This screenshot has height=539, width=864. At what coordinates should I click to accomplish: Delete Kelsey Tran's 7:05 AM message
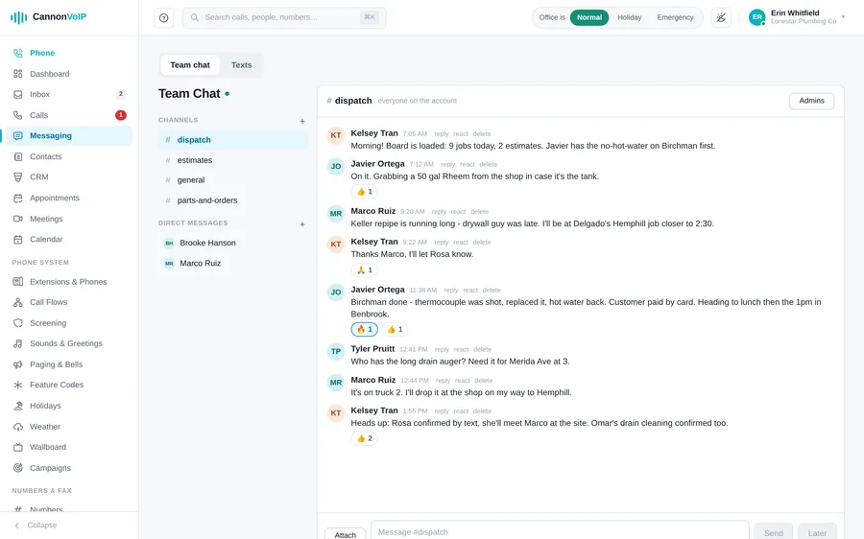pyautogui.click(x=482, y=133)
